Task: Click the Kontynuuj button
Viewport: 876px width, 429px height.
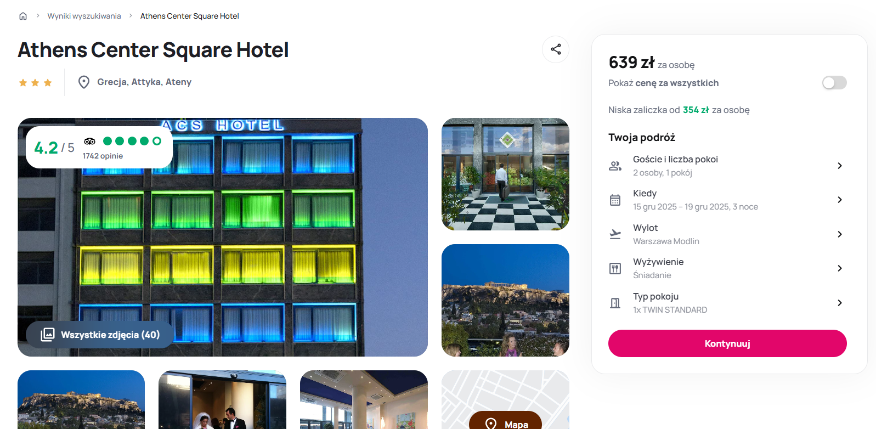Action: [x=727, y=343]
